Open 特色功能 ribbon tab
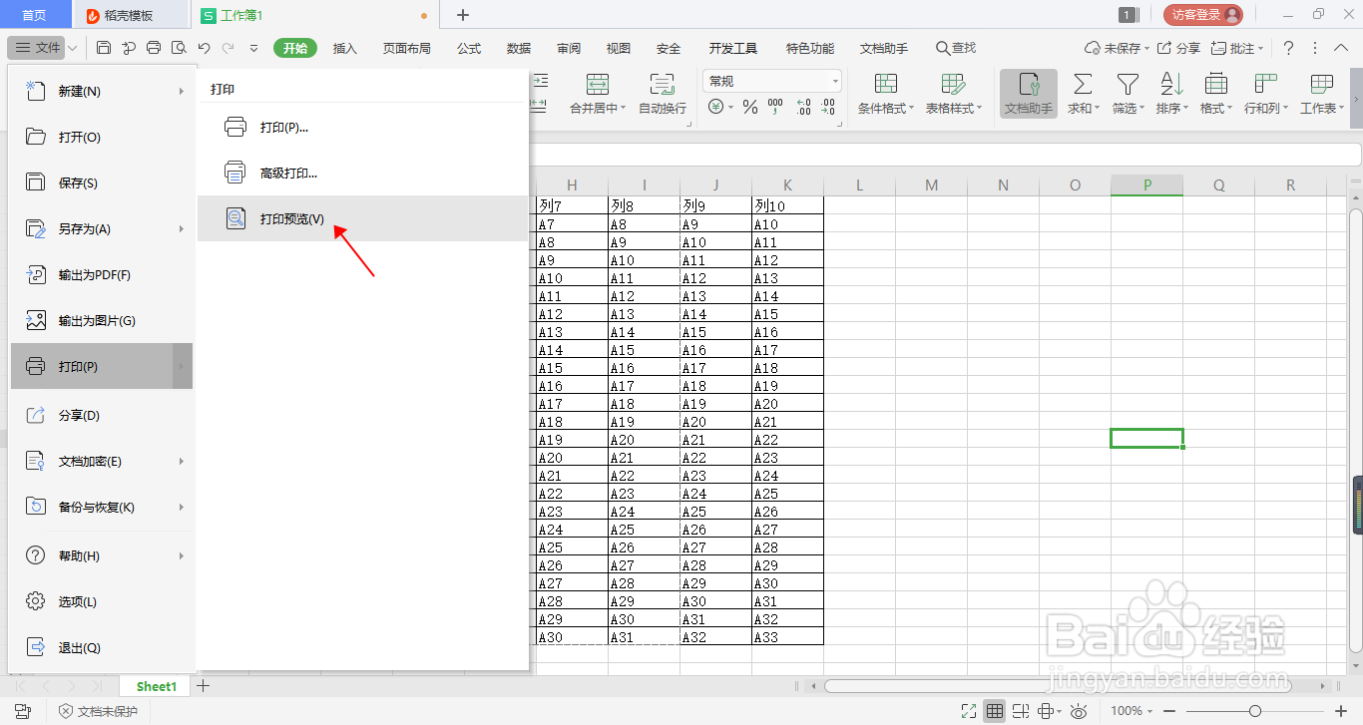This screenshot has height=725, width=1363. [x=810, y=48]
